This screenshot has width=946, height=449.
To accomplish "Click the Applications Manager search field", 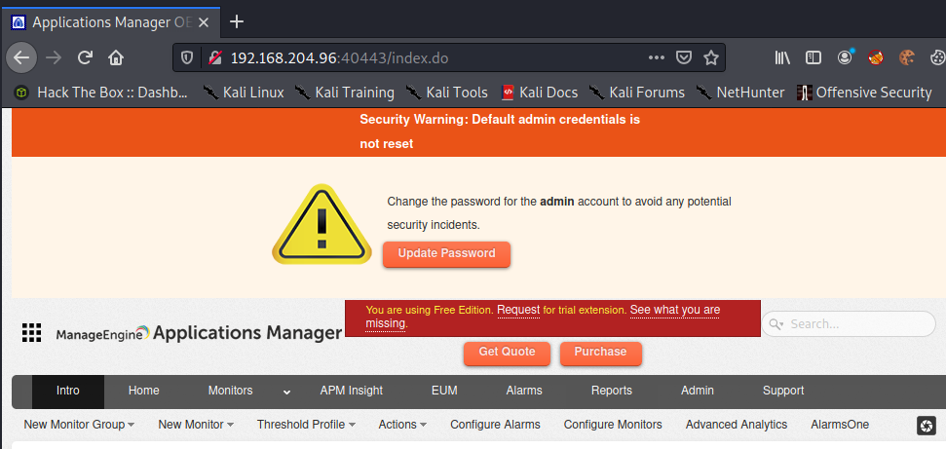I will coord(855,324).
